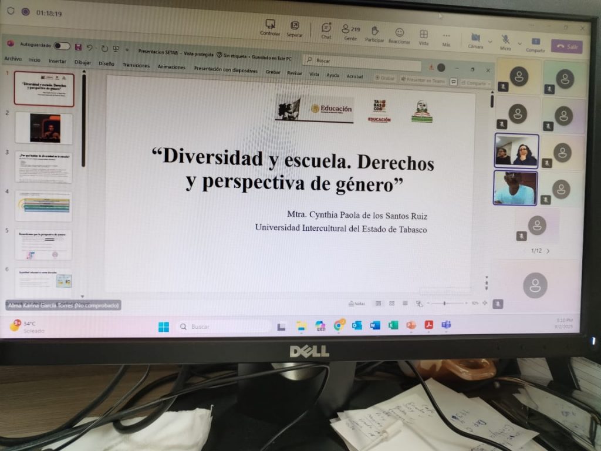
Task: Select the Transiciones tab
Action: pyautogui.click(x=136, y=65)
